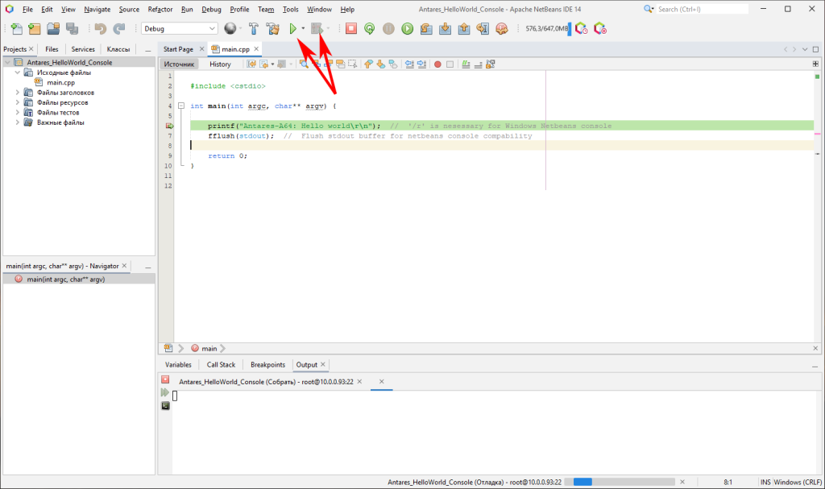Expand the Файлы заголовков folder
Image resolution: width=825 pixels, height=489 pixels.
coord(18,93)
